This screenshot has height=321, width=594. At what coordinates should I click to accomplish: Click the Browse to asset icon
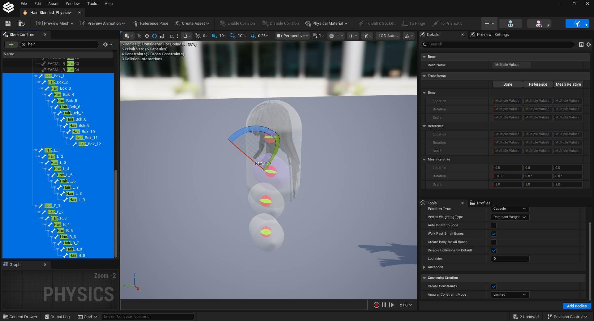click(21, 24)
